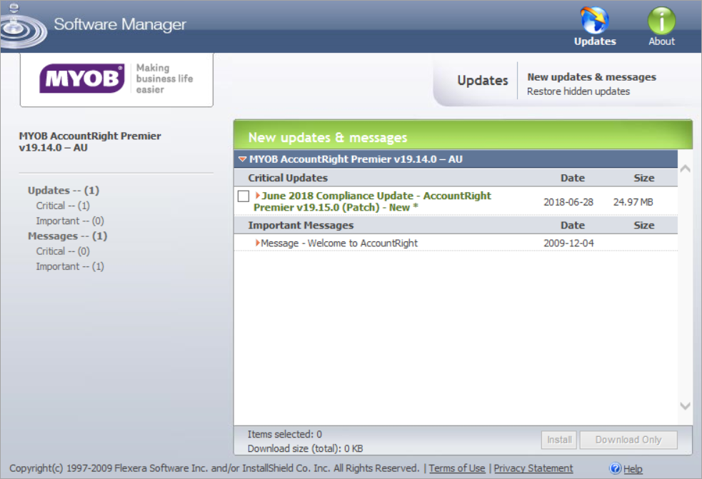Click the Important Messages section header
The image size is (702, 479).
pos(301,225)
